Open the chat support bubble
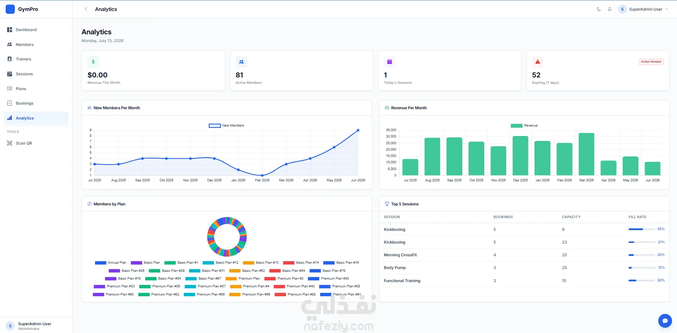 point(665,321)
